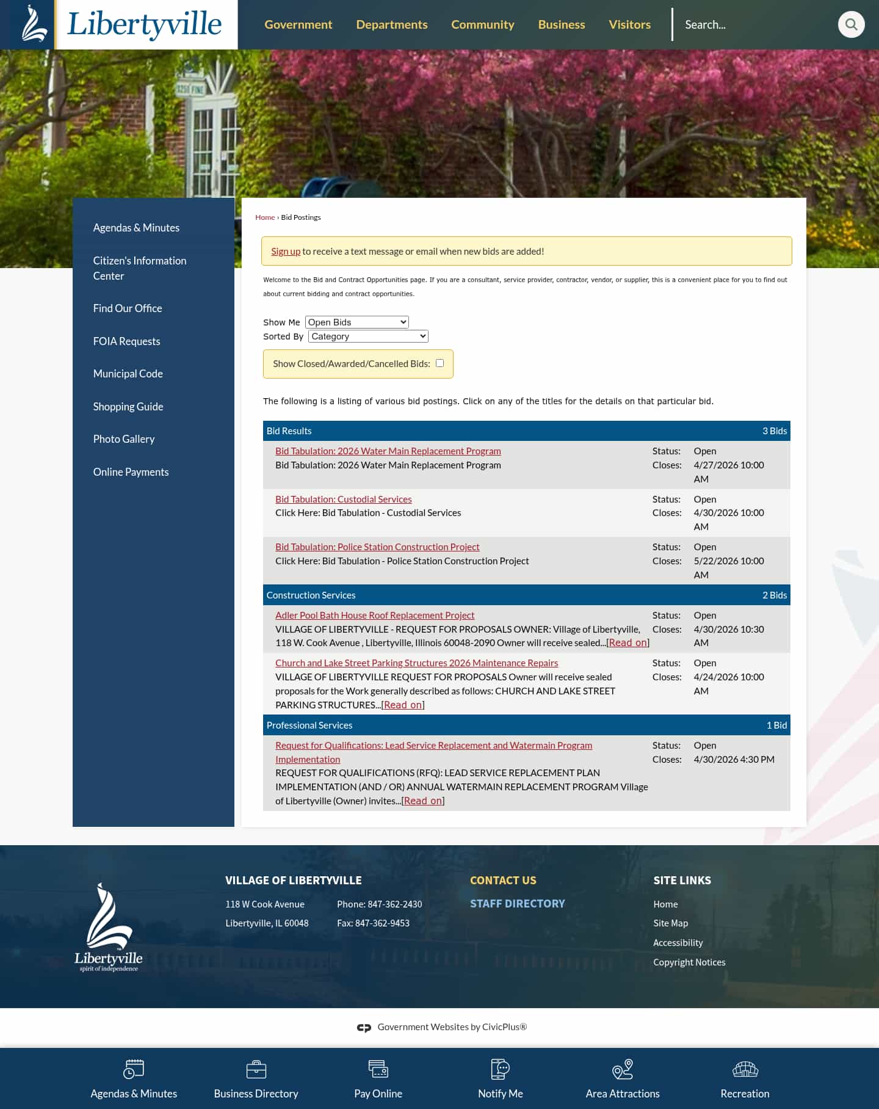Screen dimensions: 879x1109
Task: Click the Pay Online bottom bar label
Action: 378,1094
